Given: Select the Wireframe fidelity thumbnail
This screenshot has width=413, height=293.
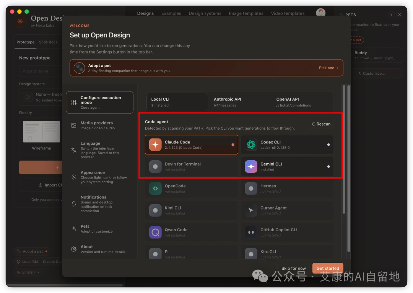Looking at the screenshot, I should point(41,132).
